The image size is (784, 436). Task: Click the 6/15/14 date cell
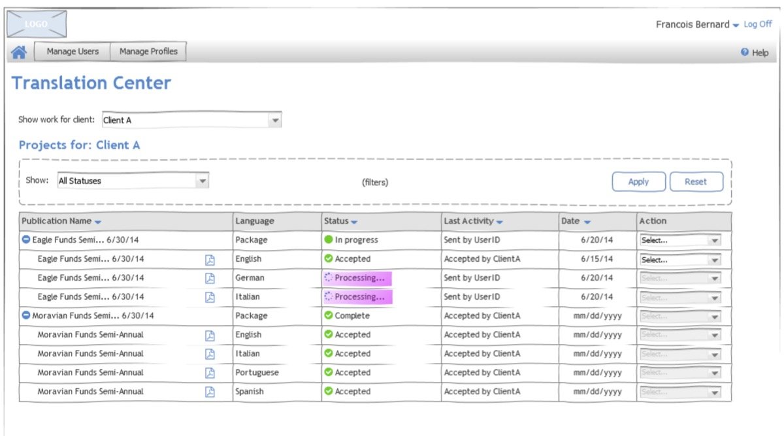tap(597, 258)
